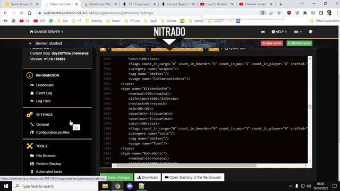The image size is (340, 191).
Task: Open Chrome from the taskbar
Action: click(x=117, y=186)
